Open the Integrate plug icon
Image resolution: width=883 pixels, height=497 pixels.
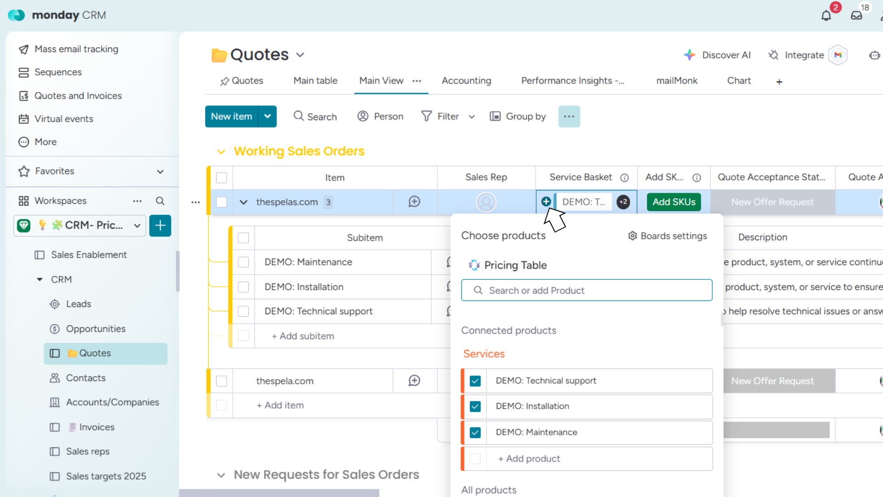point(773,55)
